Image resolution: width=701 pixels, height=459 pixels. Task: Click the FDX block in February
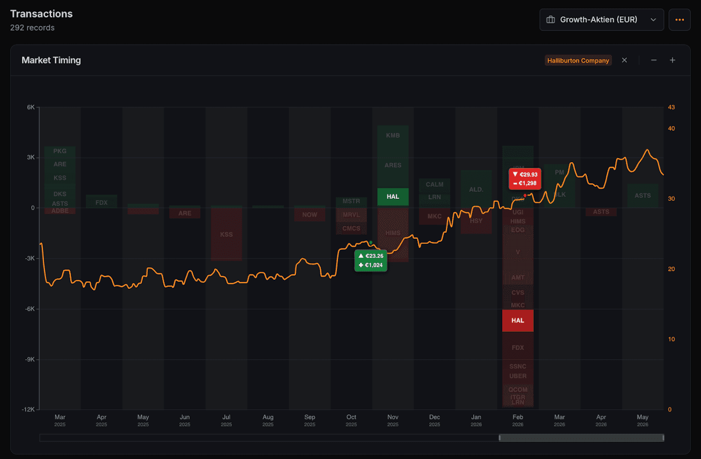(x=518, y=347)
